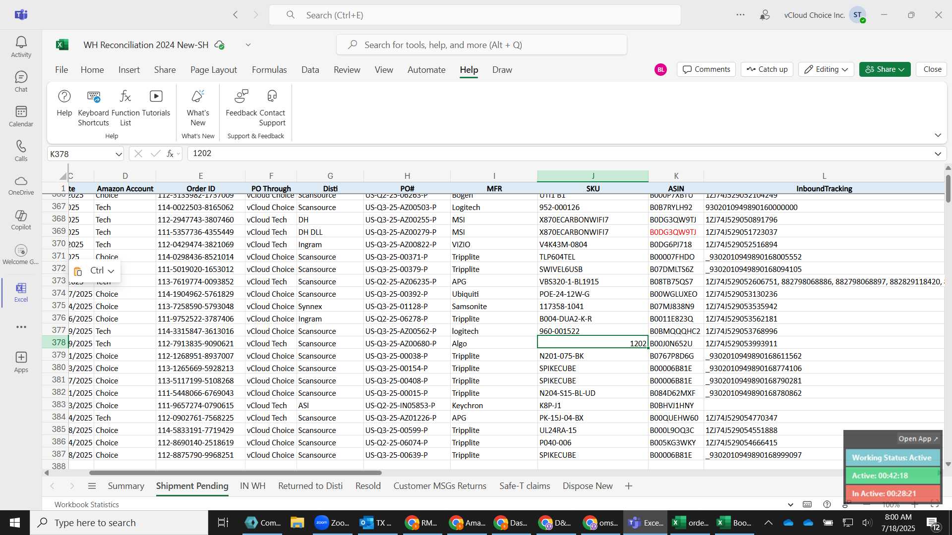The height and width of the screenshot is (535, 952).
Task: Open all sheets list menu
Action: [92, 486]
